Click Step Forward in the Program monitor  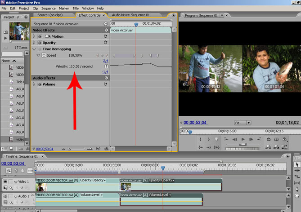tap(252, 140)
